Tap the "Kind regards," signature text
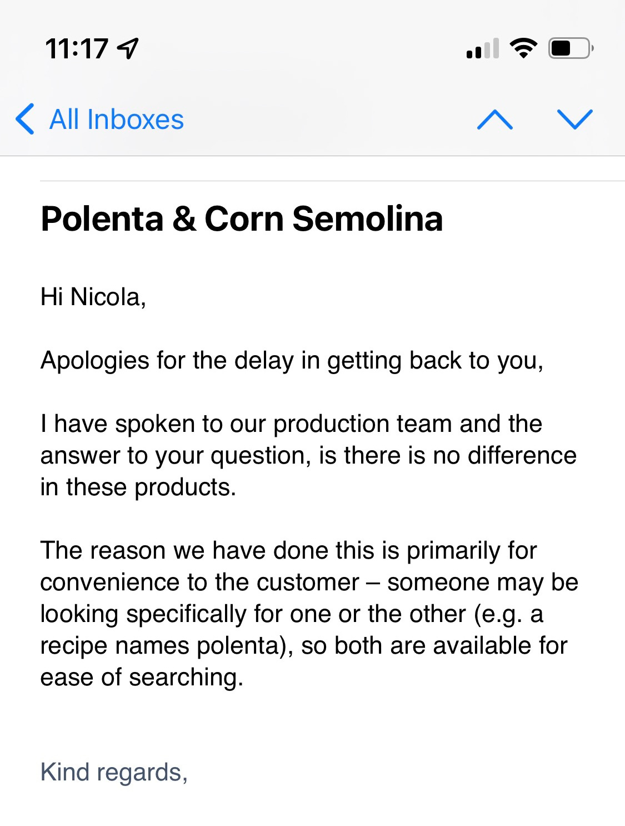Viewport: 625px width, 826px height. (x=114, y=772)
